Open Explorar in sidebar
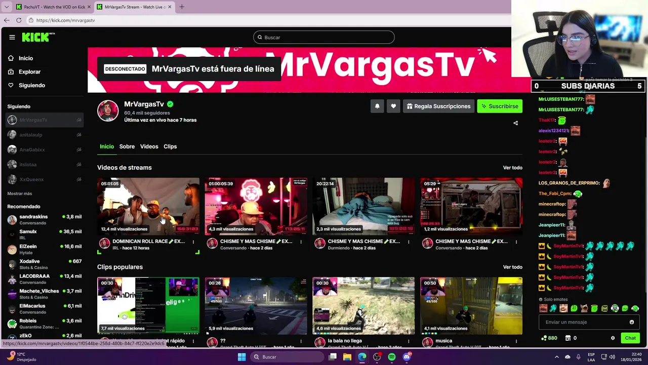This screenshot has height=365, width=648. pos(25,72)
